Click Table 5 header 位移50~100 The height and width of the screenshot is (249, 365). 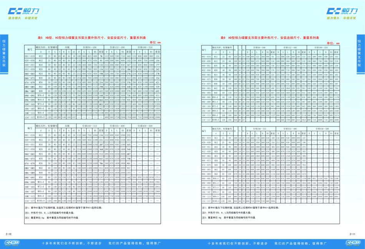coord(90,47)
